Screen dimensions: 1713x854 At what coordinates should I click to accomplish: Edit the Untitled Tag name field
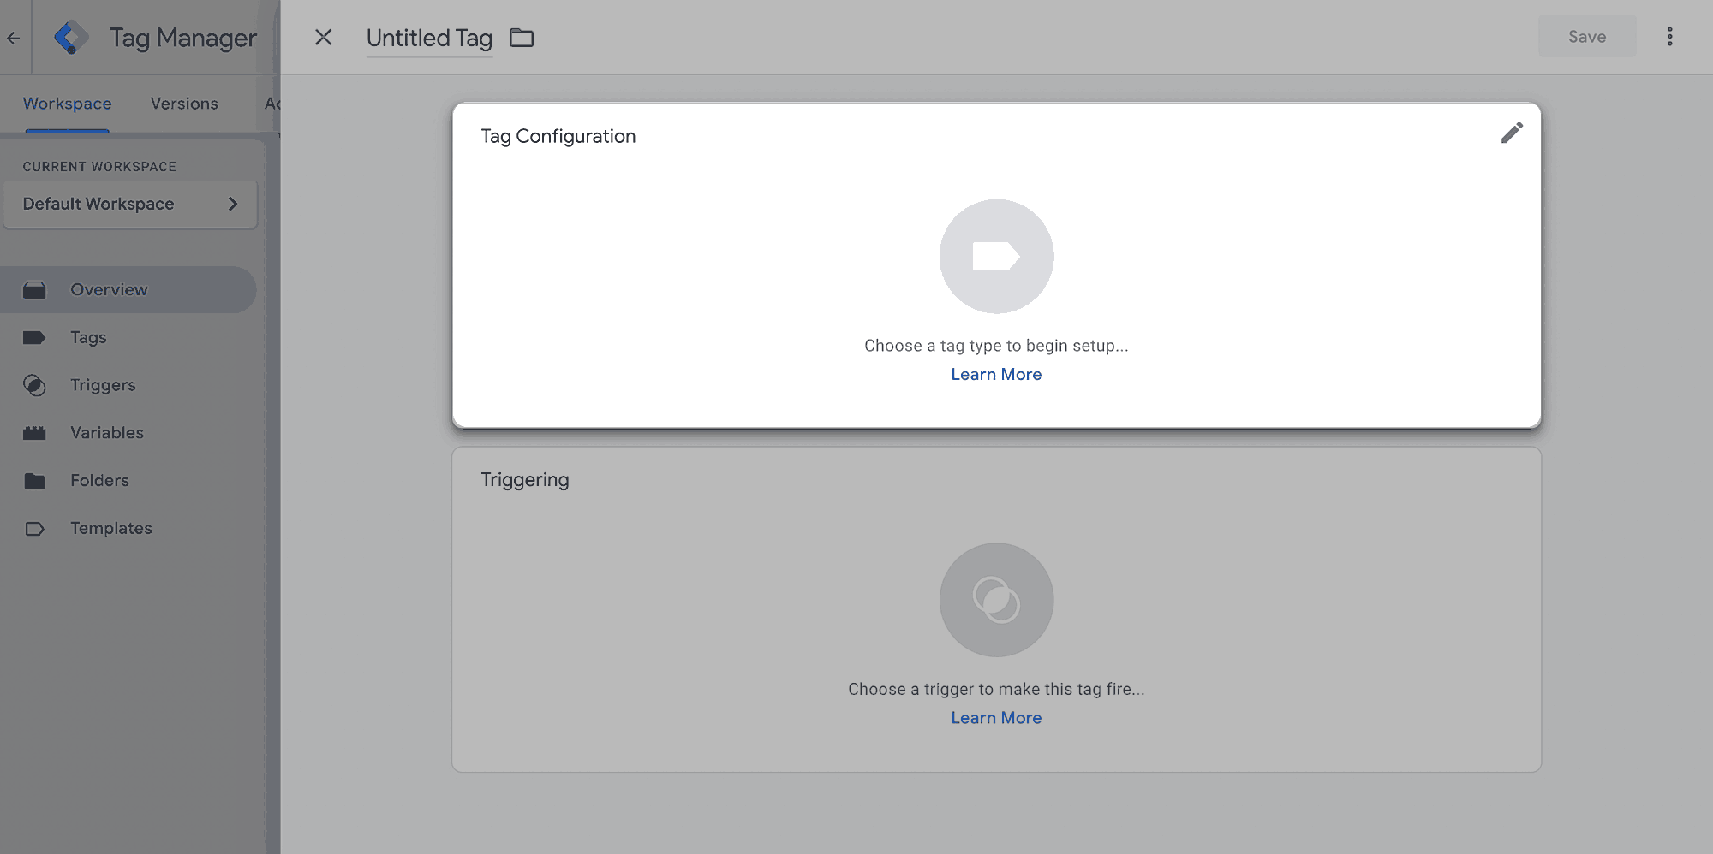[x=429, y=39]
